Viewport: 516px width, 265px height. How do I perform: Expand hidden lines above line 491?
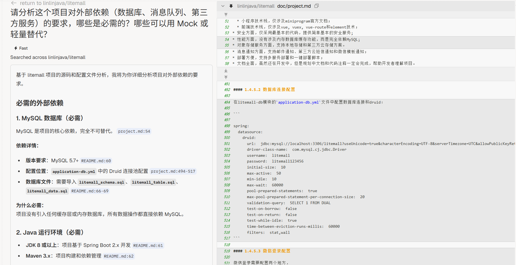[226, 78]
